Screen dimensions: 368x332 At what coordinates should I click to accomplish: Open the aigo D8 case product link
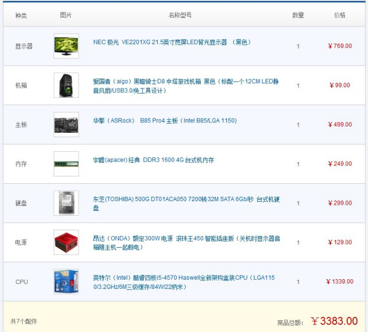pos(186,86)
